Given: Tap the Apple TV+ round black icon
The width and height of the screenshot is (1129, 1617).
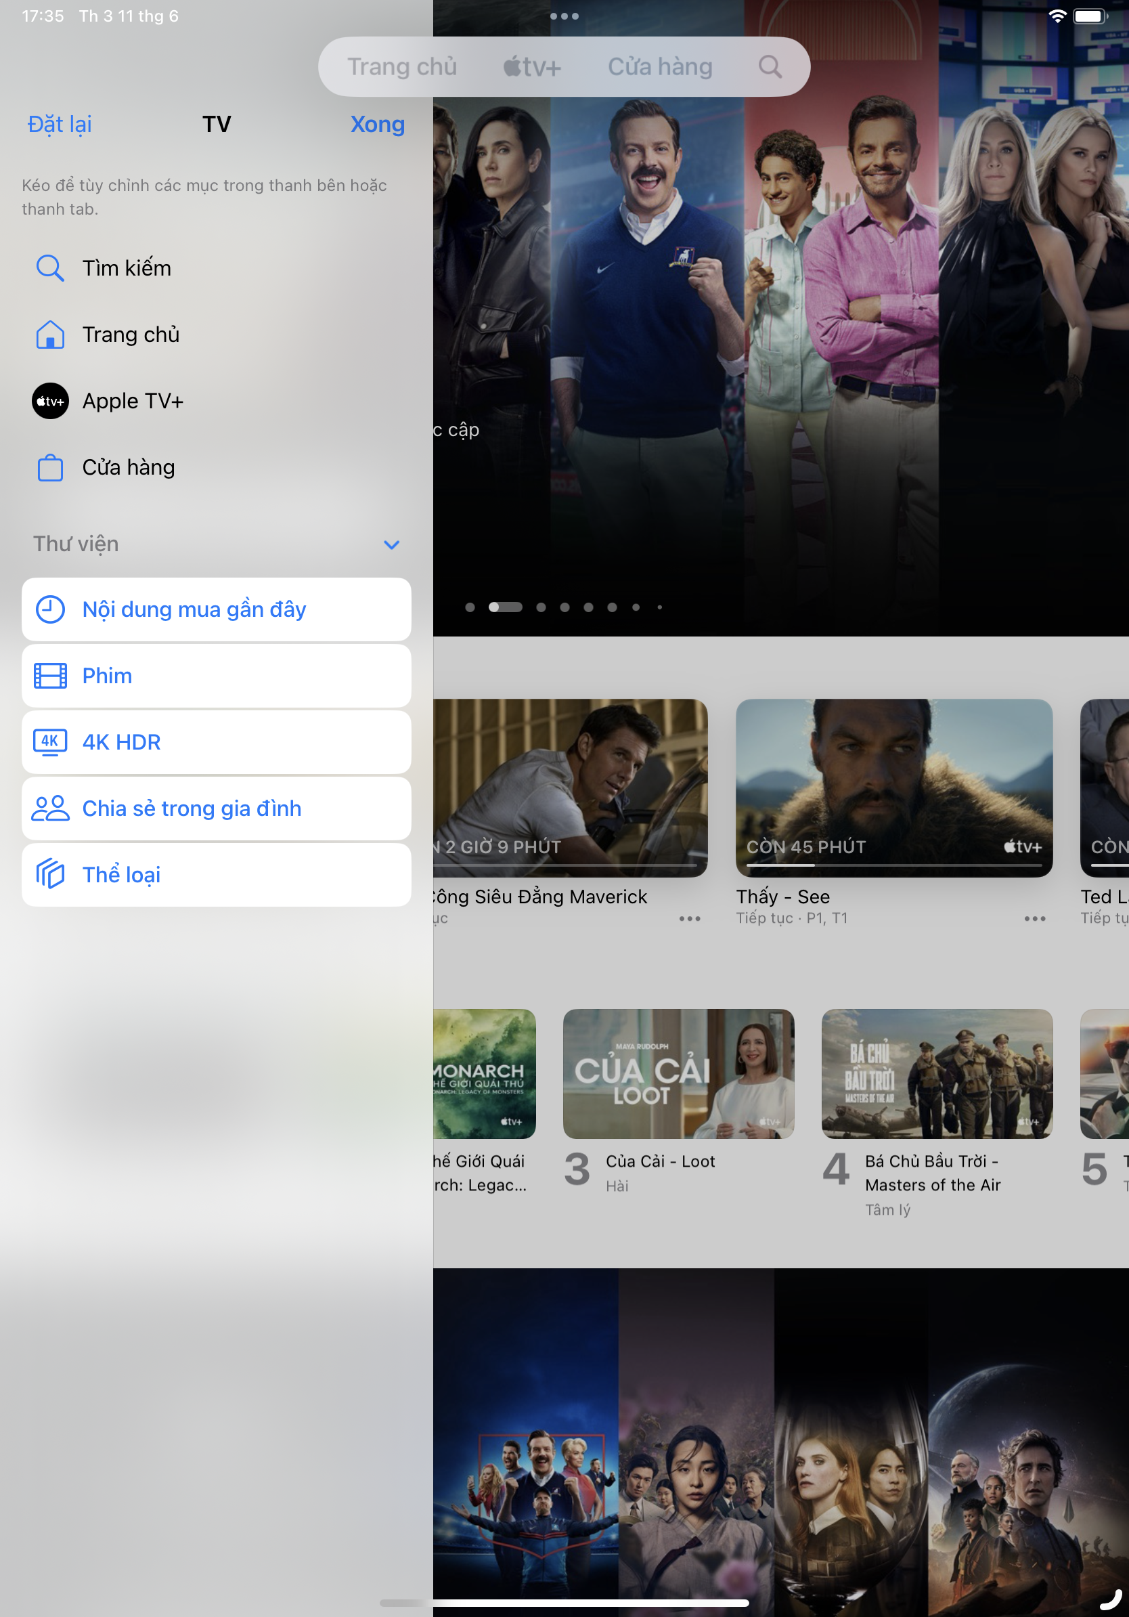Looking at the screenshot, I should pyautogui.click(x=50, y=402).
